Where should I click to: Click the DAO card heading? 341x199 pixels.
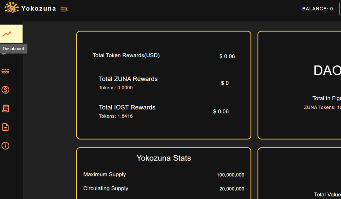327,70
